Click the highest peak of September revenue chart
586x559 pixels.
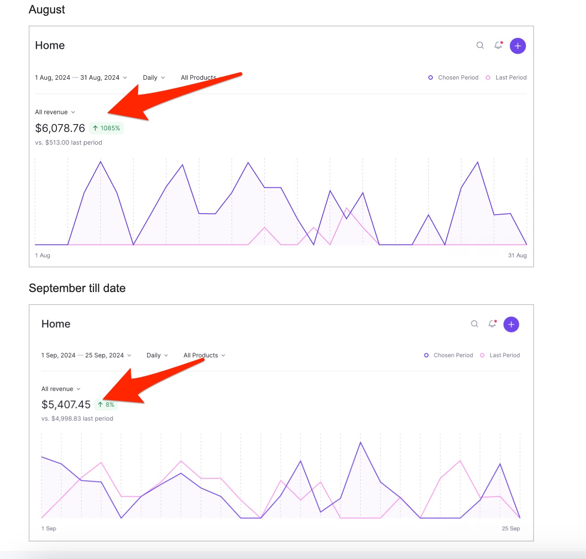pyautogui.click(x=360, y=443)
